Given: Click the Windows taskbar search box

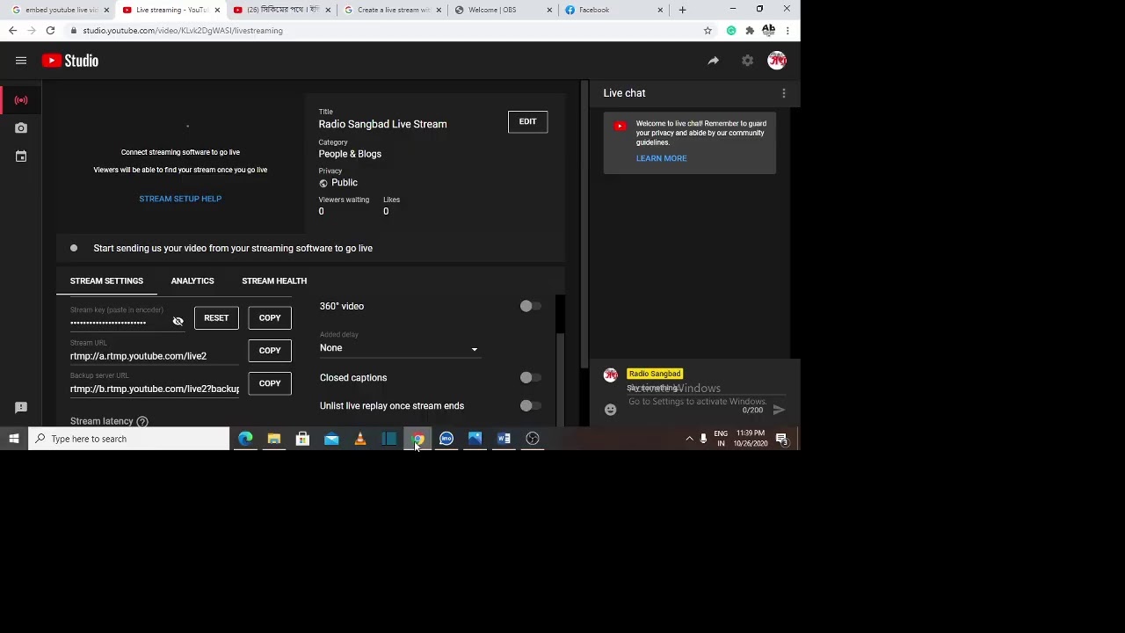Looking at the screenshot, I should pos(129,439).
